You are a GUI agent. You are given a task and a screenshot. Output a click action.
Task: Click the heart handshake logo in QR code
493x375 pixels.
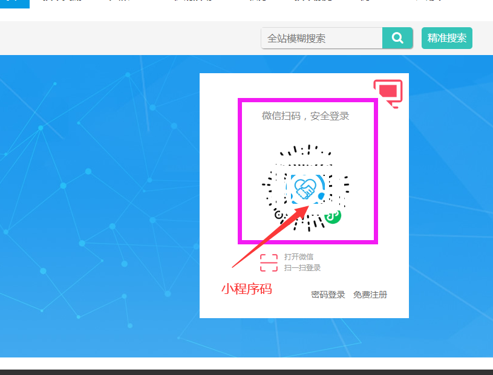(305, 189)
